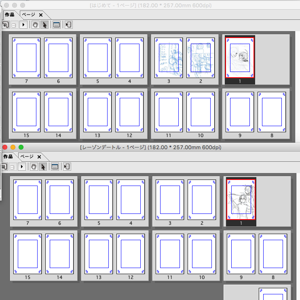Select page 12 thumbnail in レーゾンデートル window
Screen dimensions: 300x300
pos(131,254)
